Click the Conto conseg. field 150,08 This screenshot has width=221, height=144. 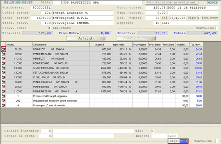(156, 8)
